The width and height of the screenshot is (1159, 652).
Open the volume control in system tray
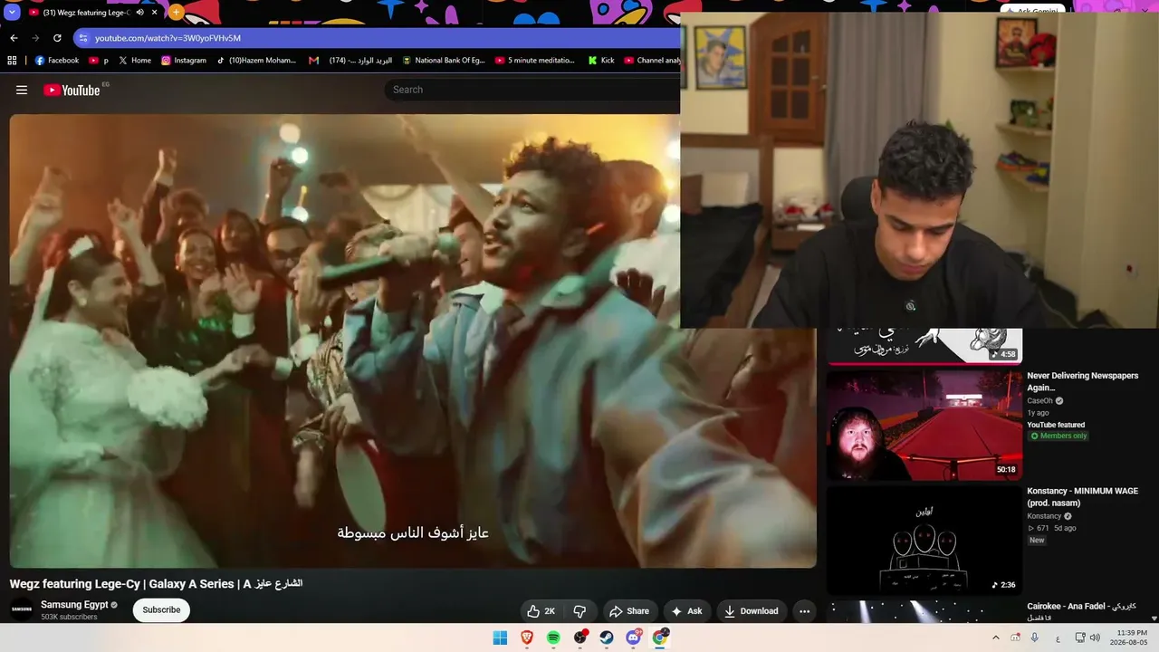(1095, 638)
